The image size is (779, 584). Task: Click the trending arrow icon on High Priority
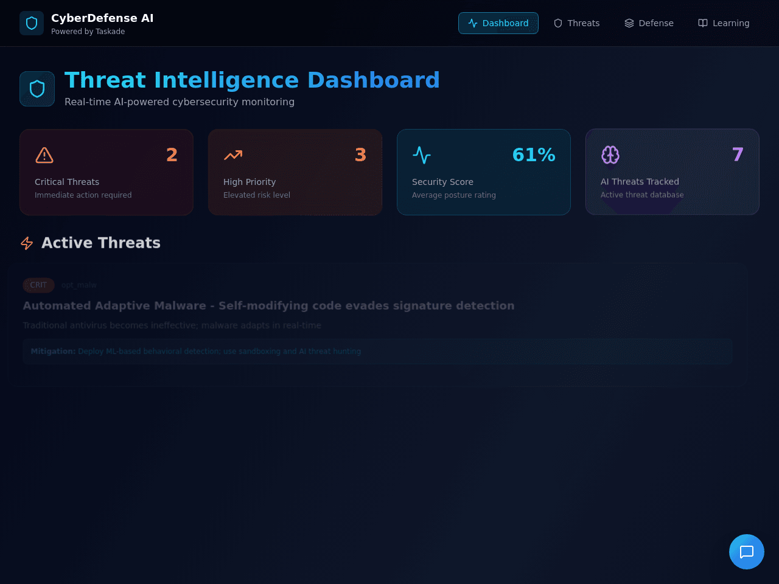pyautogui.click(x=233, y=155)
